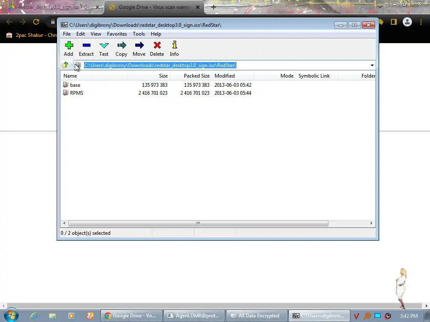Click the Extract toolbar icon
Viewport: 430px width, 322px height.
pos(87,45)
